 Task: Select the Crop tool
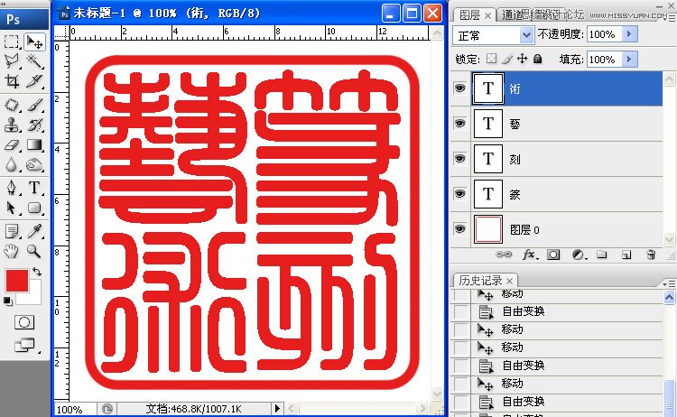11,80
